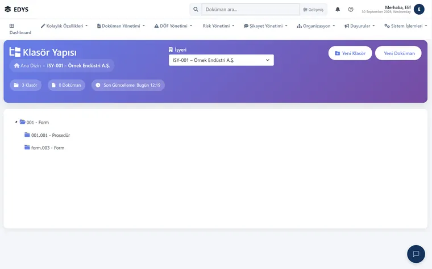The width and height of the screenshot is (432, 269).
Task: Open the İşyeri ISY-001 dropdown
Action: click(x=221, y=60)
